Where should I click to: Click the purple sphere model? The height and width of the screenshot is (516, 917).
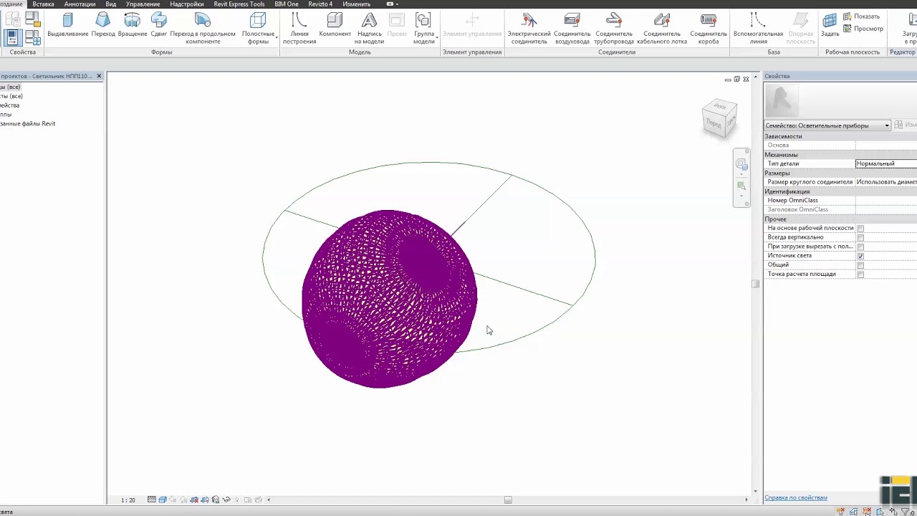tap(389, 299)
